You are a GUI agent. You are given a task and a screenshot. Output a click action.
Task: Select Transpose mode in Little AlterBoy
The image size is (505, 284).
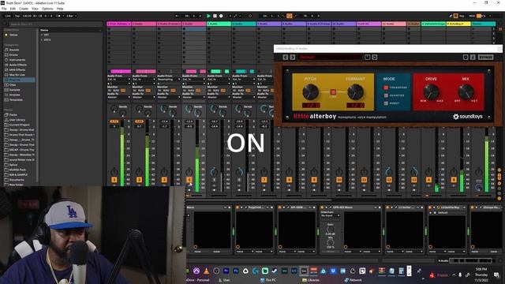click(x=386, y=88)
